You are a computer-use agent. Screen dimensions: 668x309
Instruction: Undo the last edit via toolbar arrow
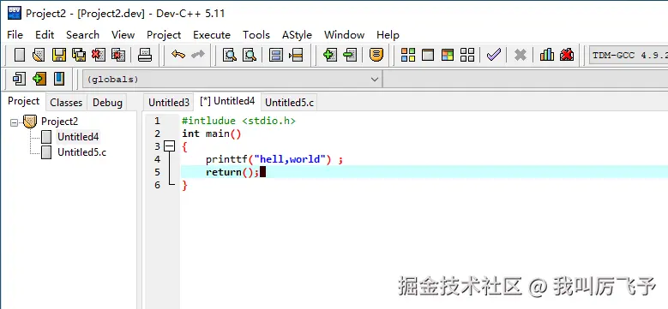(178, 55)
